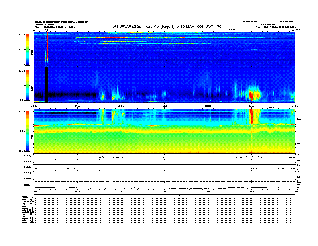Click the 40.00 tick on RAD2 color scale

22,35
